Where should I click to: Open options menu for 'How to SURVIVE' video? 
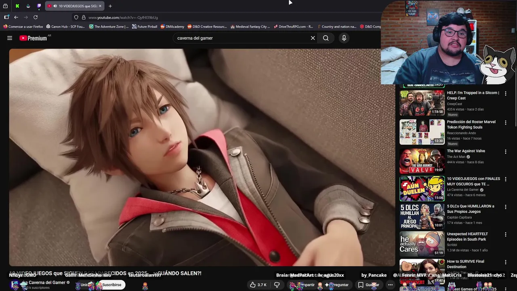pyautogui.click(x=505, y=262)
